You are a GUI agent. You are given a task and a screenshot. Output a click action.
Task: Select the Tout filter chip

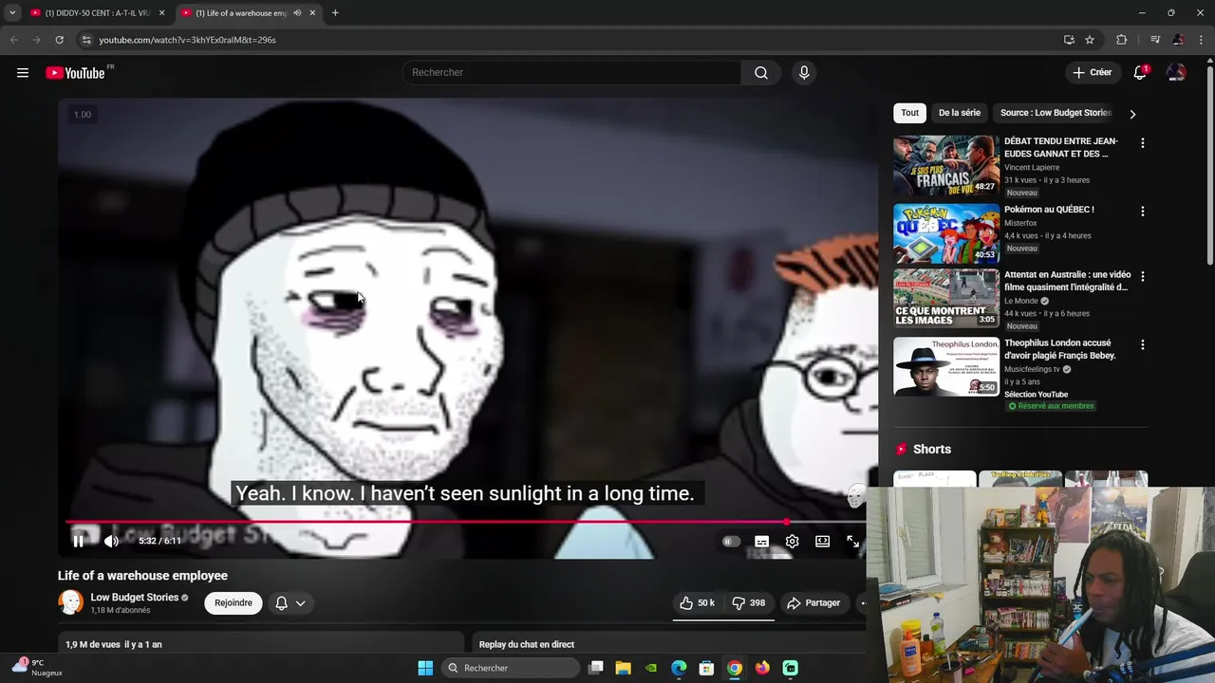[910, 113]
